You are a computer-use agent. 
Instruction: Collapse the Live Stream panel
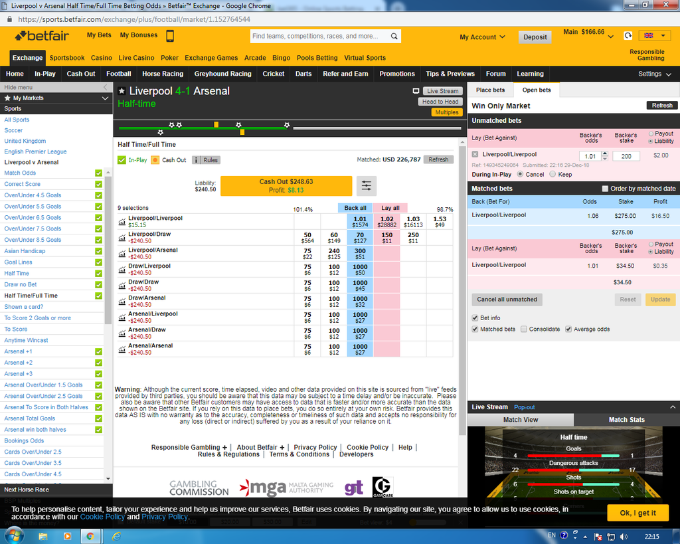tap(672, 407)
